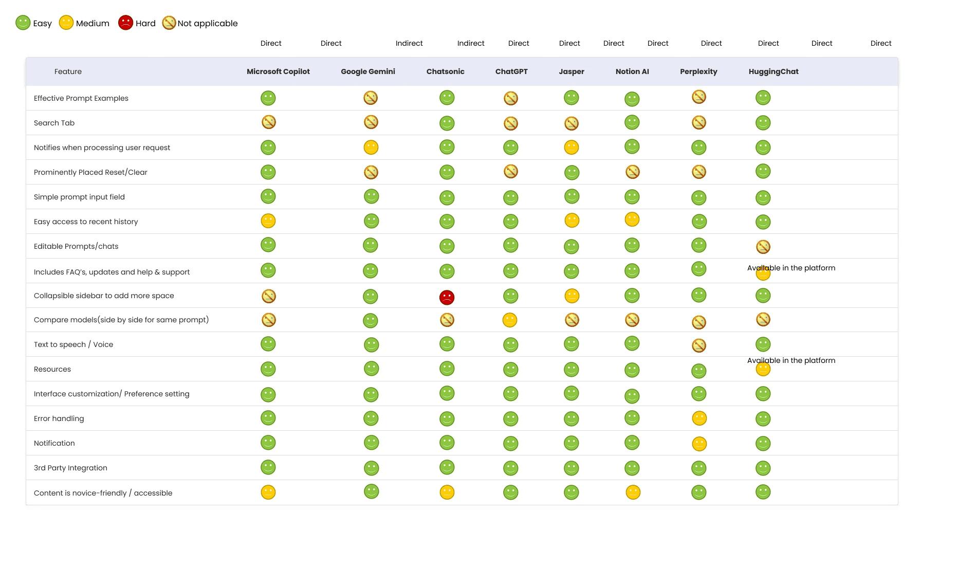The height and width of the screenshot is (567, 976).
Task: Click the Google Gemini column header
Action: pyautogui.click(x=368, y=71)
